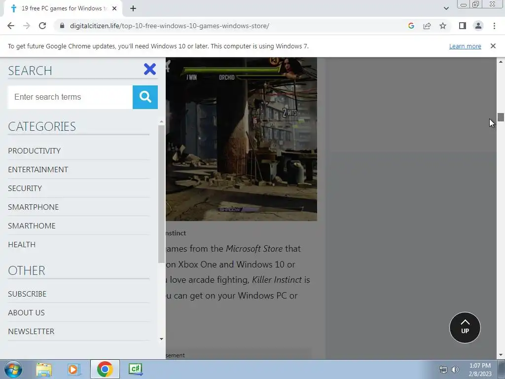Open the Newsletter link
Viewport: 505px width, 379px height.
point(31,331)
